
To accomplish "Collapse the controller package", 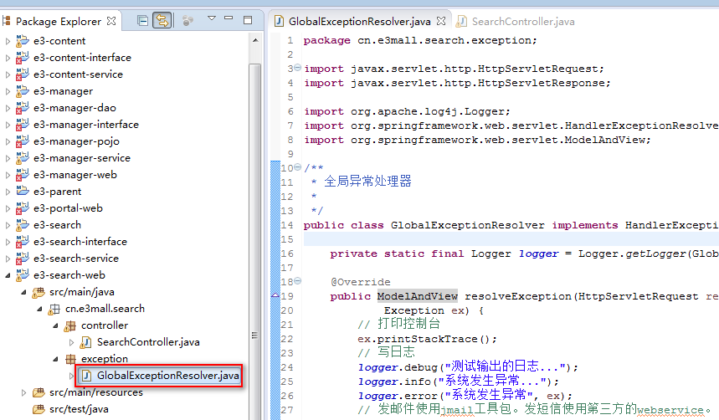I will click(x=55, y=325).
